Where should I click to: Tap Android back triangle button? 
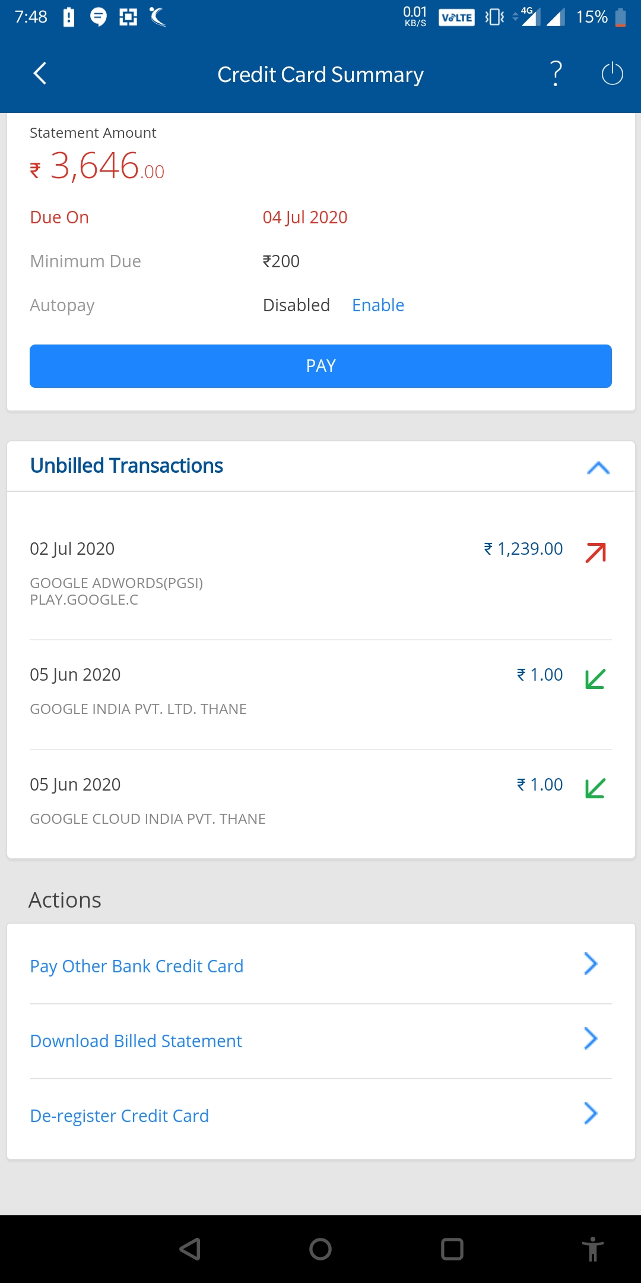pyautogui.click(x=190, y=1249)
